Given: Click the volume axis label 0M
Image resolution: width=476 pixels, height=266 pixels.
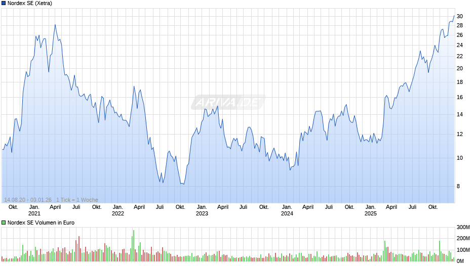Looking at the screenshot, I should (460, 261).
